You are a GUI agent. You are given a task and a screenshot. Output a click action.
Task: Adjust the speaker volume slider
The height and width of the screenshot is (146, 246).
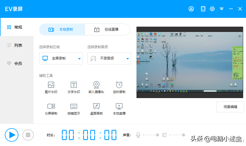[177, 135]
